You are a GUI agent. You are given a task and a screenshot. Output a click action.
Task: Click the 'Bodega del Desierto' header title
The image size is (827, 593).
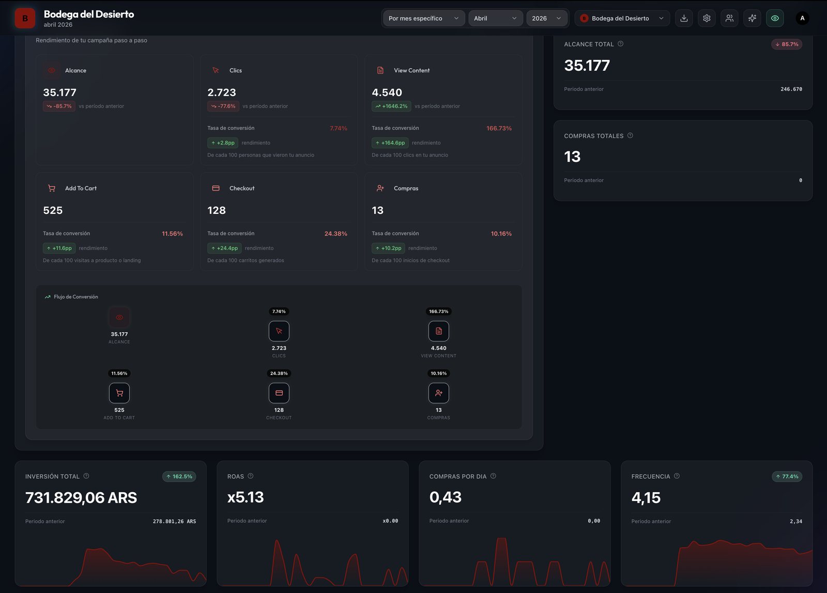point(89,14)
